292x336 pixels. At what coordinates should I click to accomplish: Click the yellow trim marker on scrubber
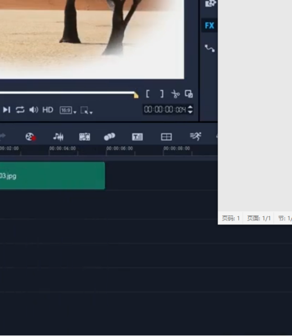(136, 95)
